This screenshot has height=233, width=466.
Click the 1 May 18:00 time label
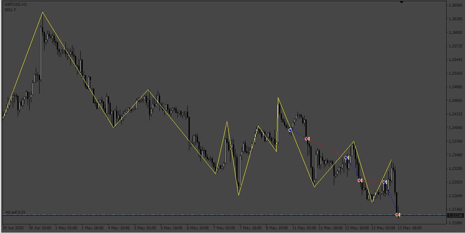(x=93, y=228)
